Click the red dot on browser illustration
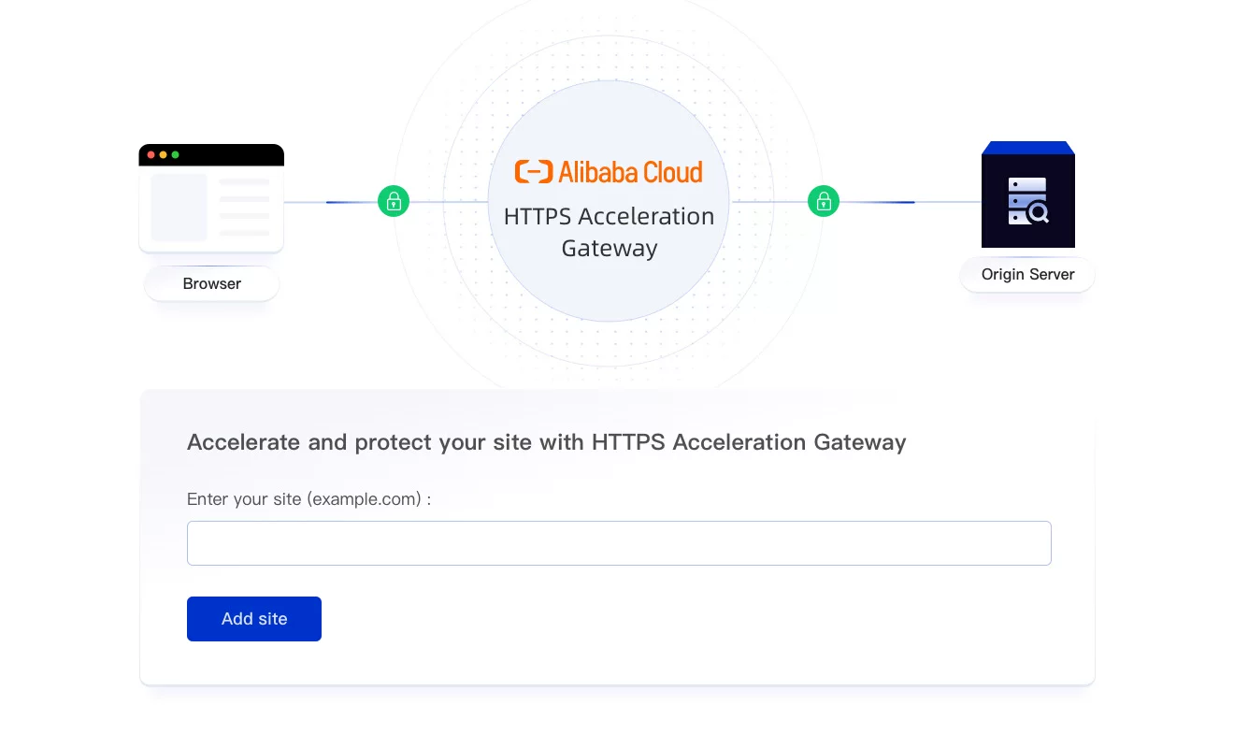Viewport: 1234px width, 748px height. pyautogui.click(x=151, y=155)
